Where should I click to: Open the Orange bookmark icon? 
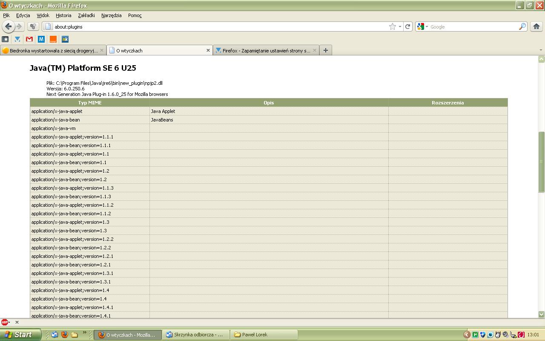pos(53,39)
